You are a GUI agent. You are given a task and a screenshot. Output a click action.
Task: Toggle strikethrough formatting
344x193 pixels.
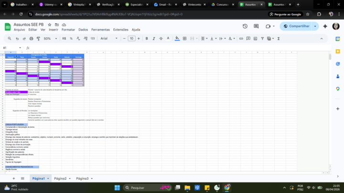click(x=160, y=39)
